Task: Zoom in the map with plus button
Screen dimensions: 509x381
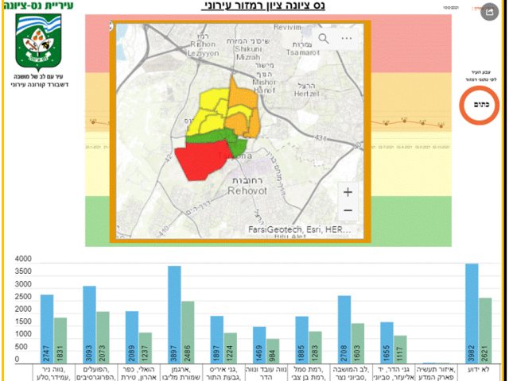Action: (x=348, y=192)
